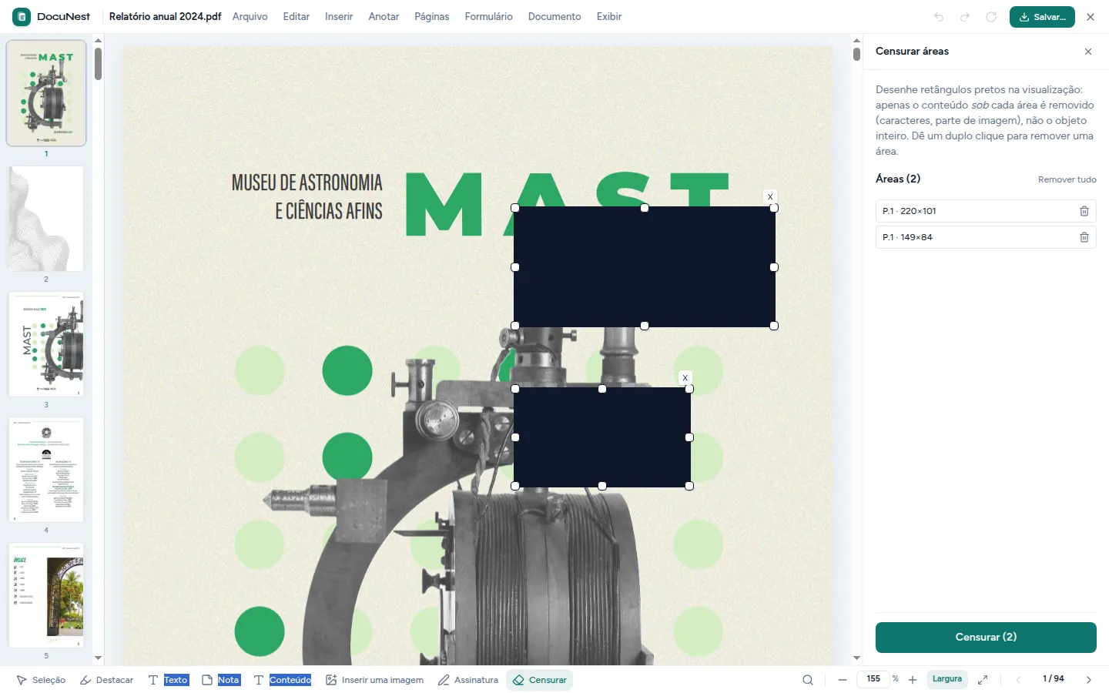Screen dimensions: 1109x693
Task: Go to the next page
Action: tap(1089, 680)
